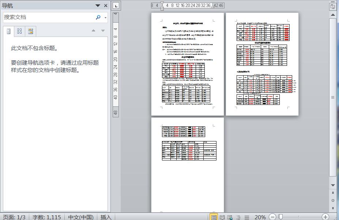Click the search magnifier icon in navigation pane
Image resolution: width=339 pixels, height=220 pixels.
click(98, 17)
